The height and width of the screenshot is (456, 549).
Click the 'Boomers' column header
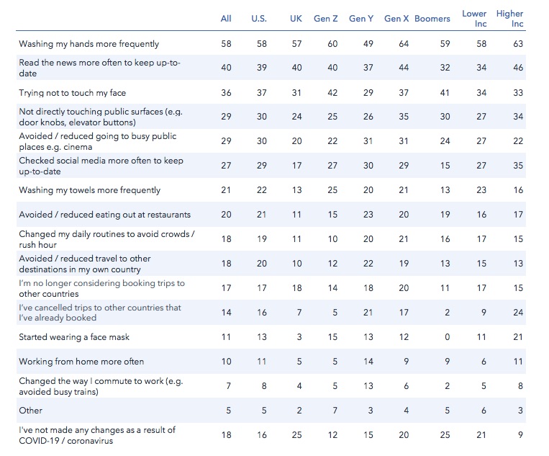coord(432,19)
